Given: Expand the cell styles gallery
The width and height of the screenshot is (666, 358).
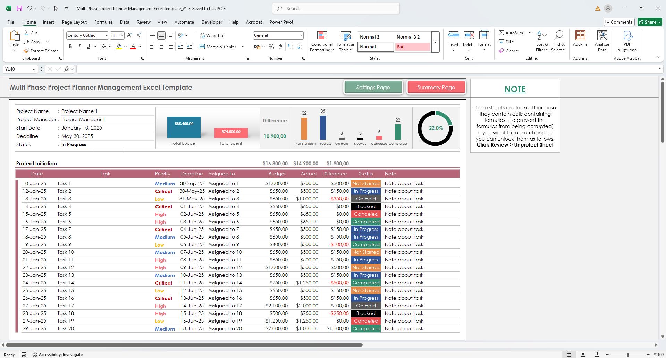Looking at the screenshot, I should [435, 42].
